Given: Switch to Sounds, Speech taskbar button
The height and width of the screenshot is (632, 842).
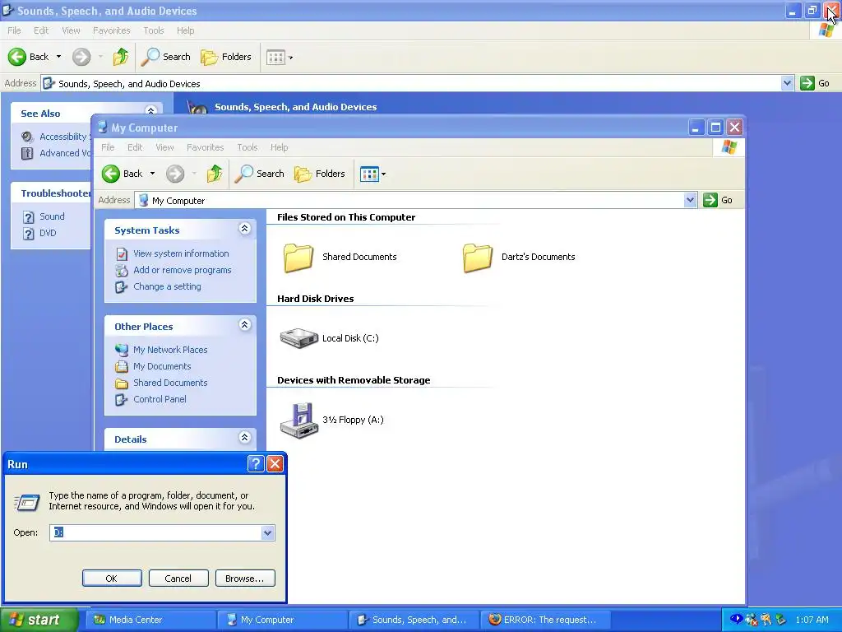Looking at the screenshot, I should (414, 620).
